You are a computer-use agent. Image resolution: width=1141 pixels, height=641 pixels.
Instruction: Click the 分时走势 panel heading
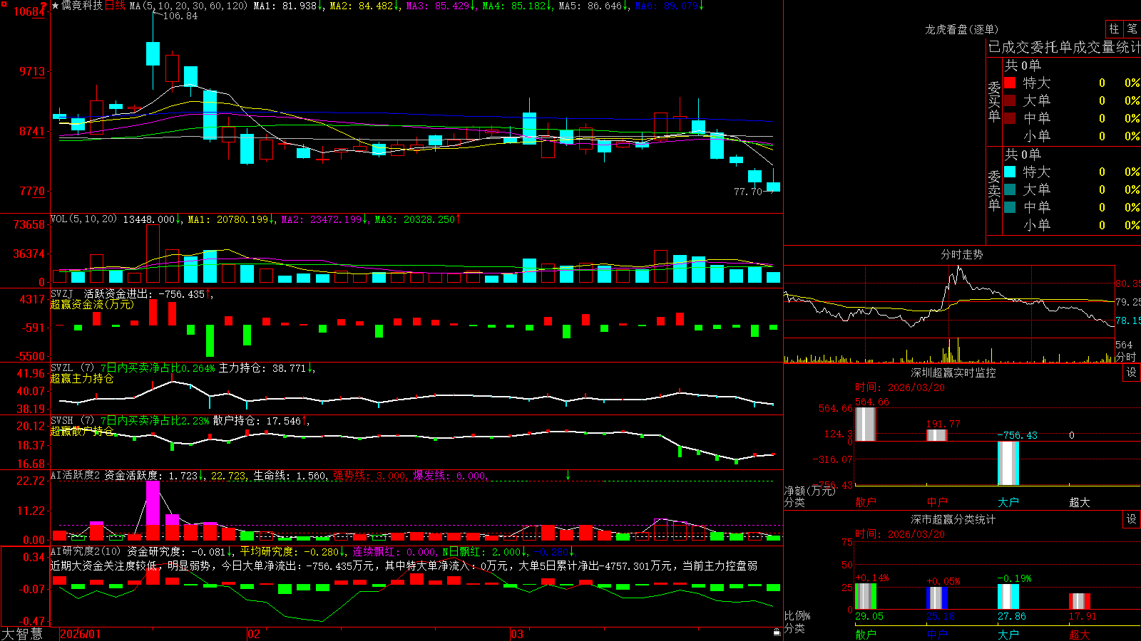pos(962,254)
